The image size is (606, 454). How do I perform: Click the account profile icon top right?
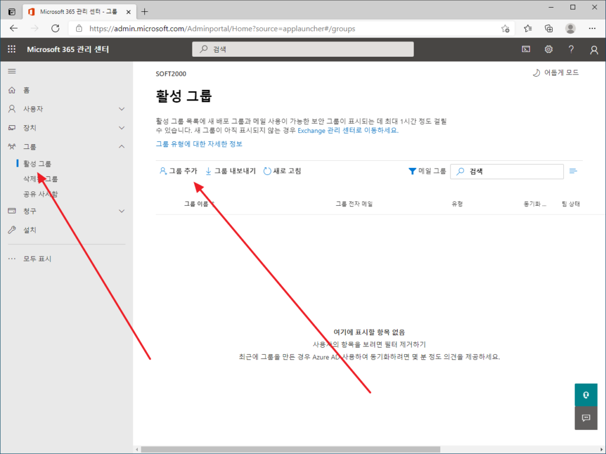pos(594,49)
